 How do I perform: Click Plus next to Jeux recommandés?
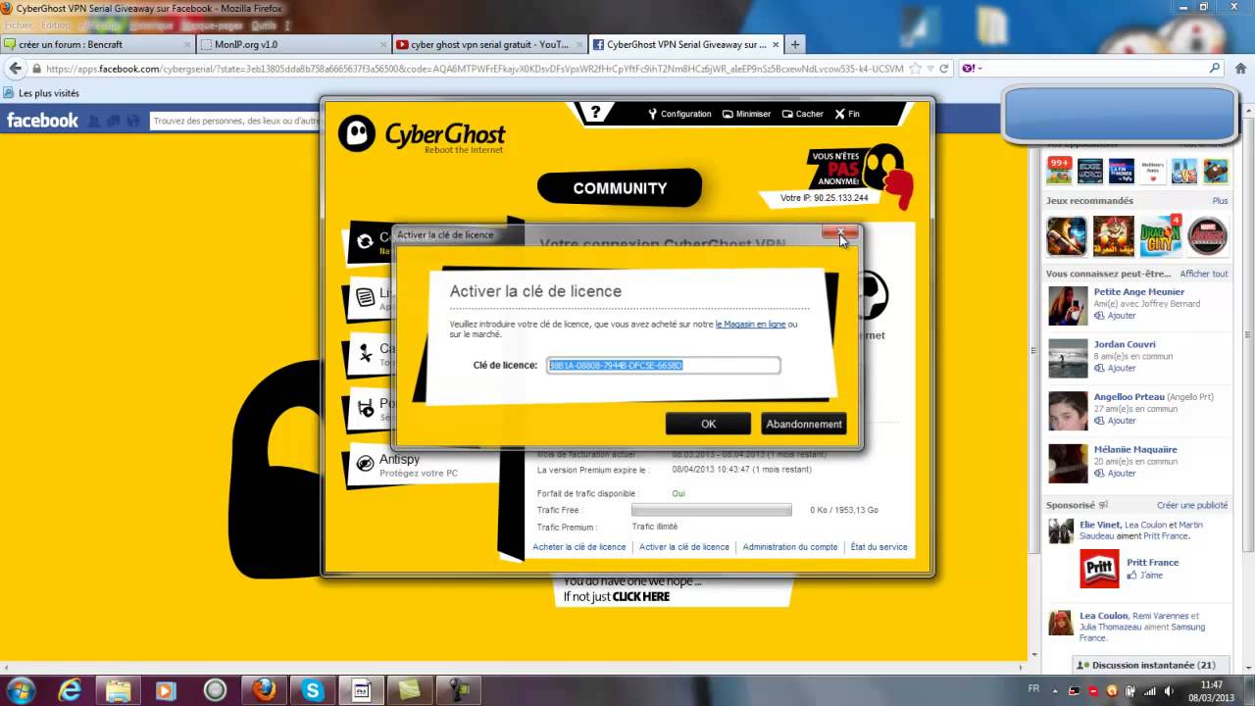pos(1220,201)
